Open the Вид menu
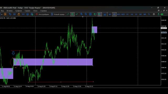Viewport: 168px width, 94px height. click(2, 11)
